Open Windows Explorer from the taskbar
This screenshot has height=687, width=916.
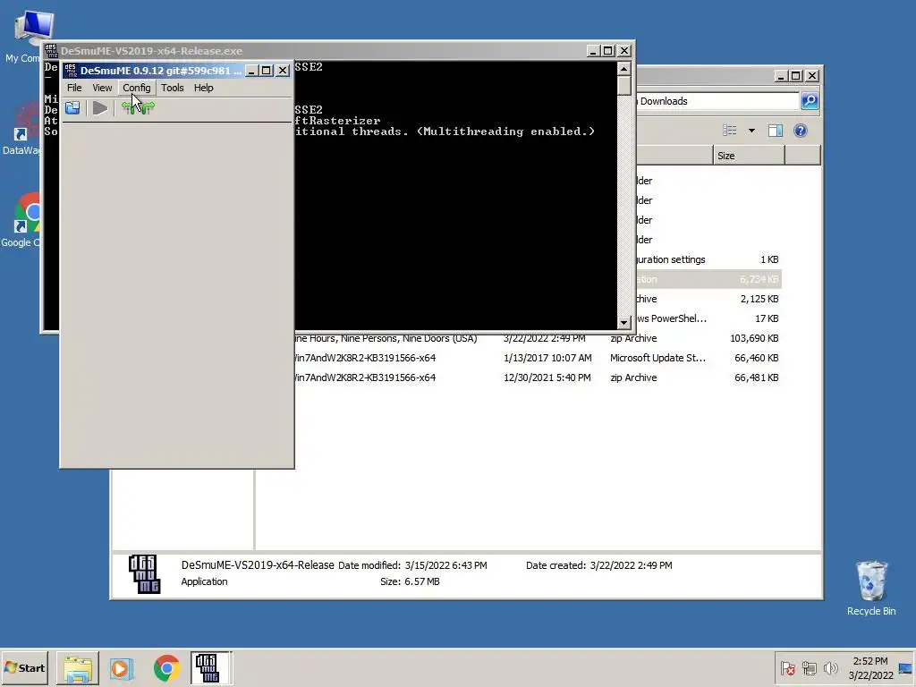78,668
